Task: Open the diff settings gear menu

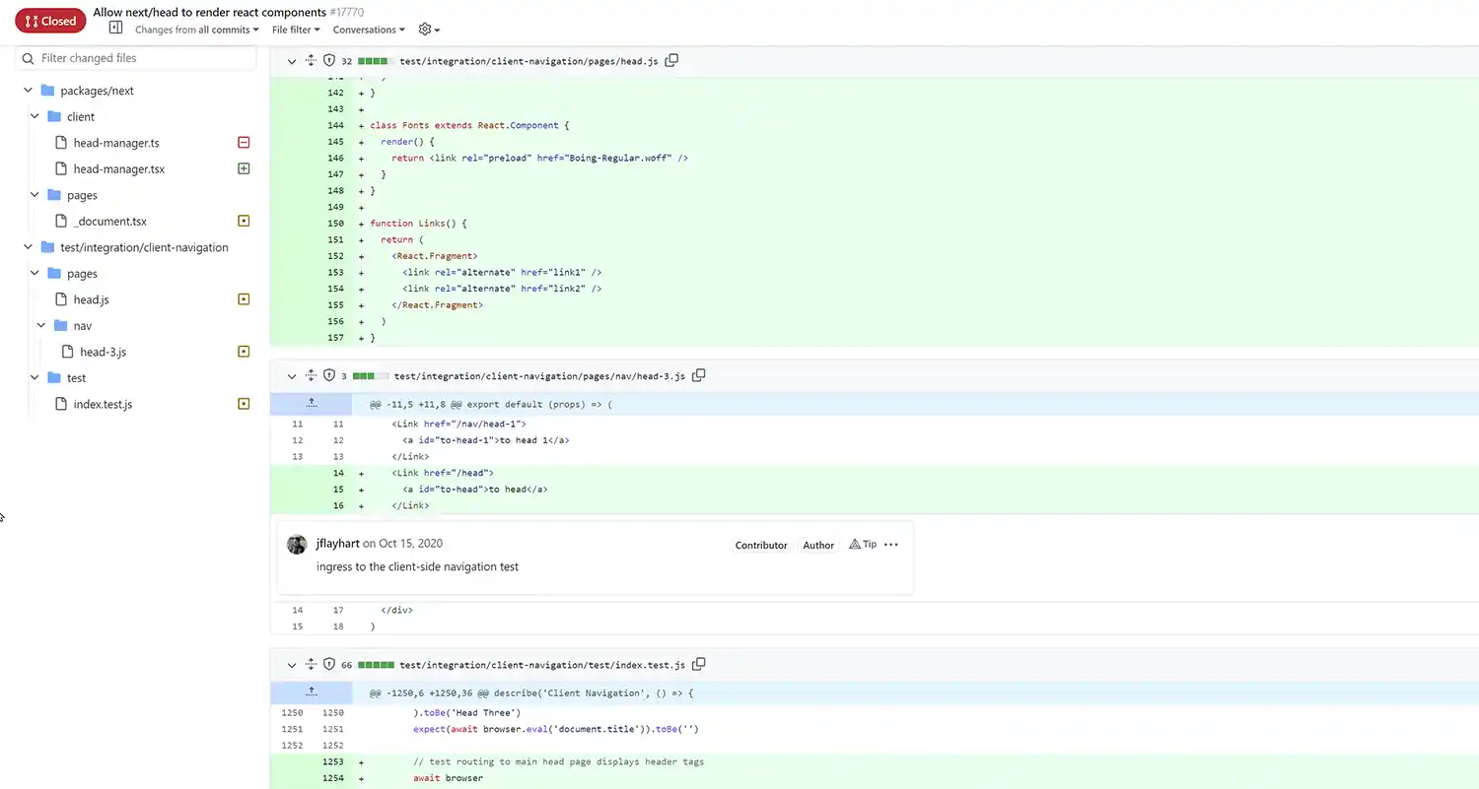Action: click(429, 30)
